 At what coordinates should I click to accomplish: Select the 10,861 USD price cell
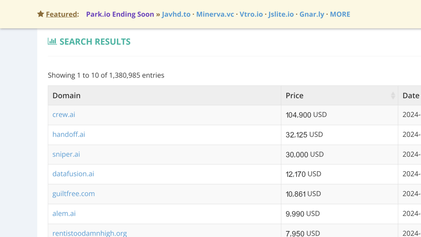pos(339,194)
